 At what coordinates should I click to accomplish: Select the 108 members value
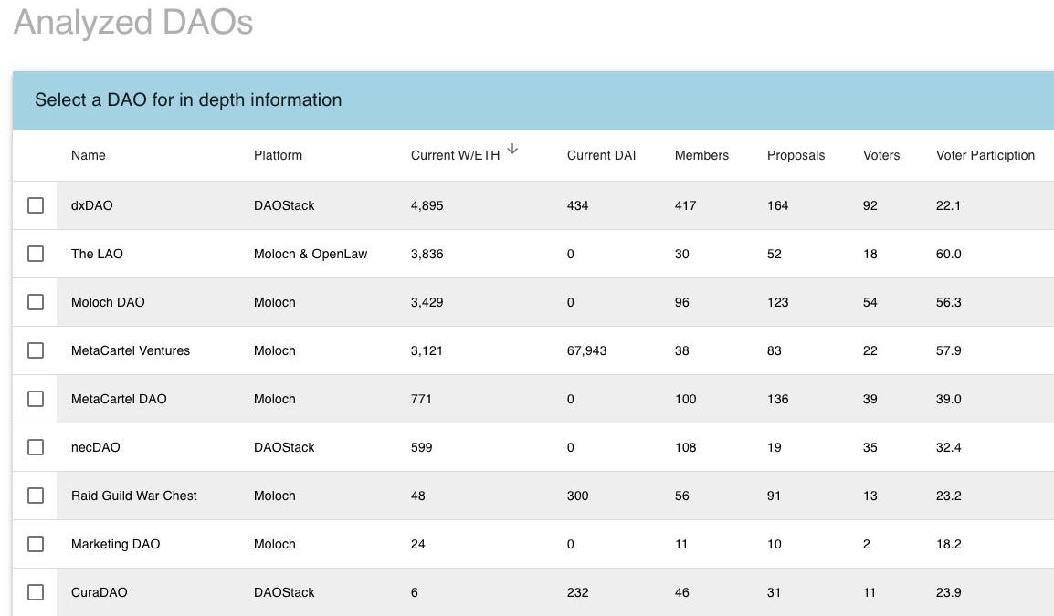click(x=685, y=447)
